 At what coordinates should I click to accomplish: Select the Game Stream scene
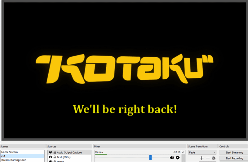click(22, 152)
